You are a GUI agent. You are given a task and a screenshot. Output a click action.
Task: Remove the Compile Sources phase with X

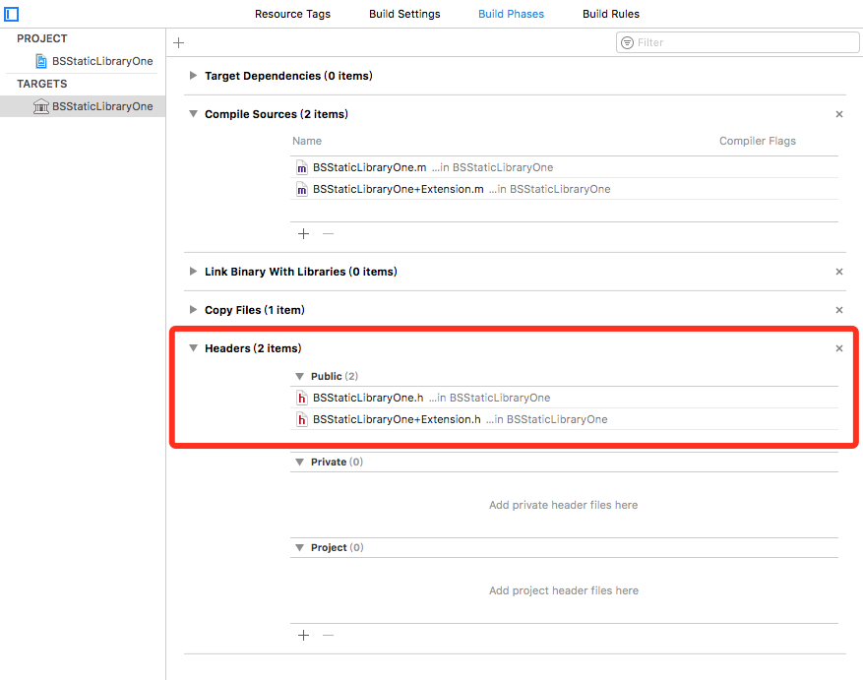(x=839, y=114)
